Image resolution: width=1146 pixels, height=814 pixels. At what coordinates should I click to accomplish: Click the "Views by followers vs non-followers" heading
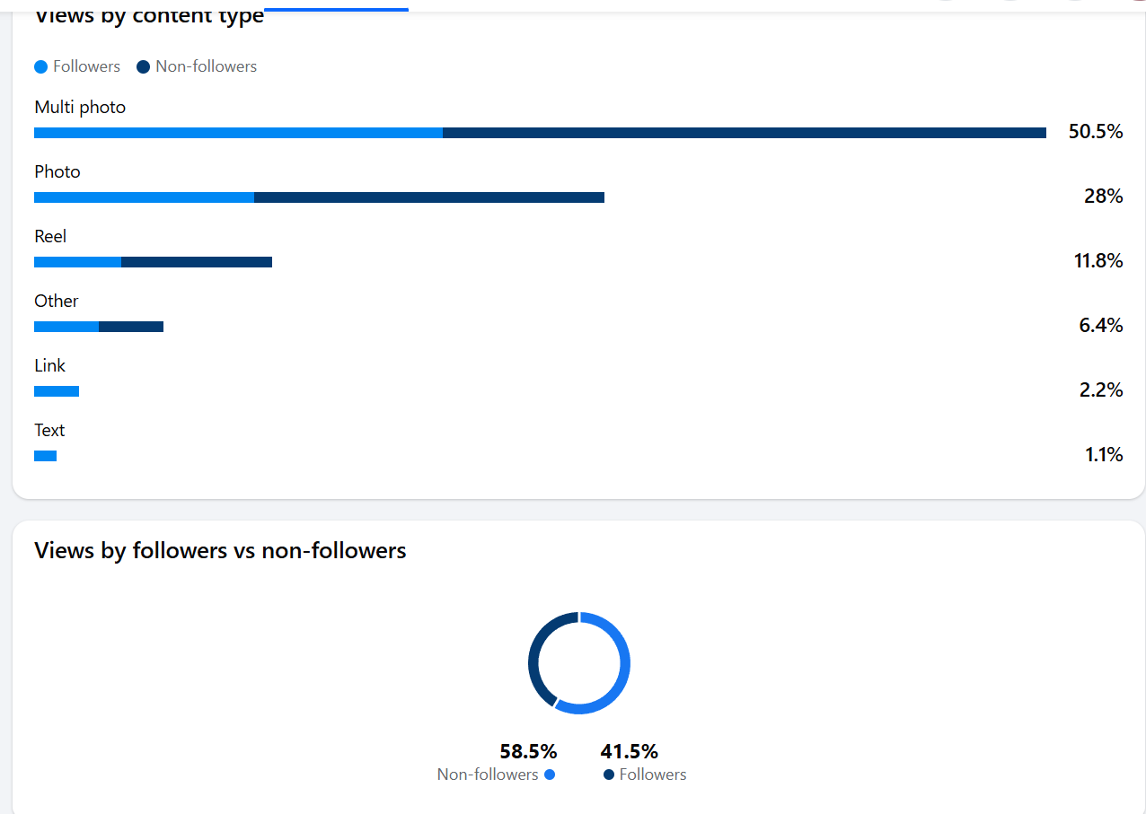point(220,550)
